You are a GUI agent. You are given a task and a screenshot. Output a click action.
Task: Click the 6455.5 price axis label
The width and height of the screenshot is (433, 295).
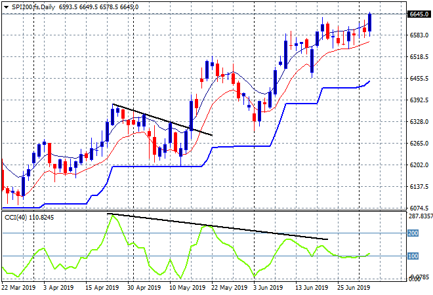point(419,79)
